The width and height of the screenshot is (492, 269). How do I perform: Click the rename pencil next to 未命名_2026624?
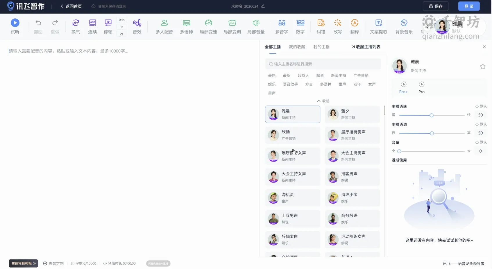pyautogui.click(x=263, y=6)
